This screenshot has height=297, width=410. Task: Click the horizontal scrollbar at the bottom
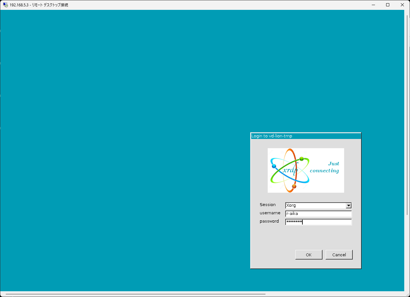coord(135,294)
